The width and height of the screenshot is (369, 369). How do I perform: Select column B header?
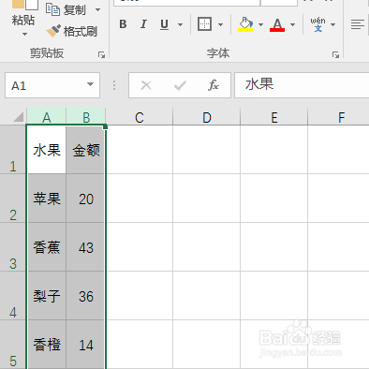pyautogui.click(x=86, y=117)
